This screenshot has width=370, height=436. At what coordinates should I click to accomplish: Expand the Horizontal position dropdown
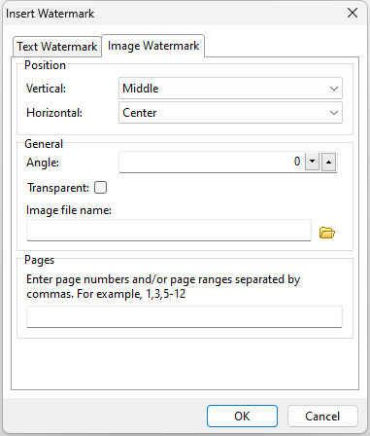(230, 113)
